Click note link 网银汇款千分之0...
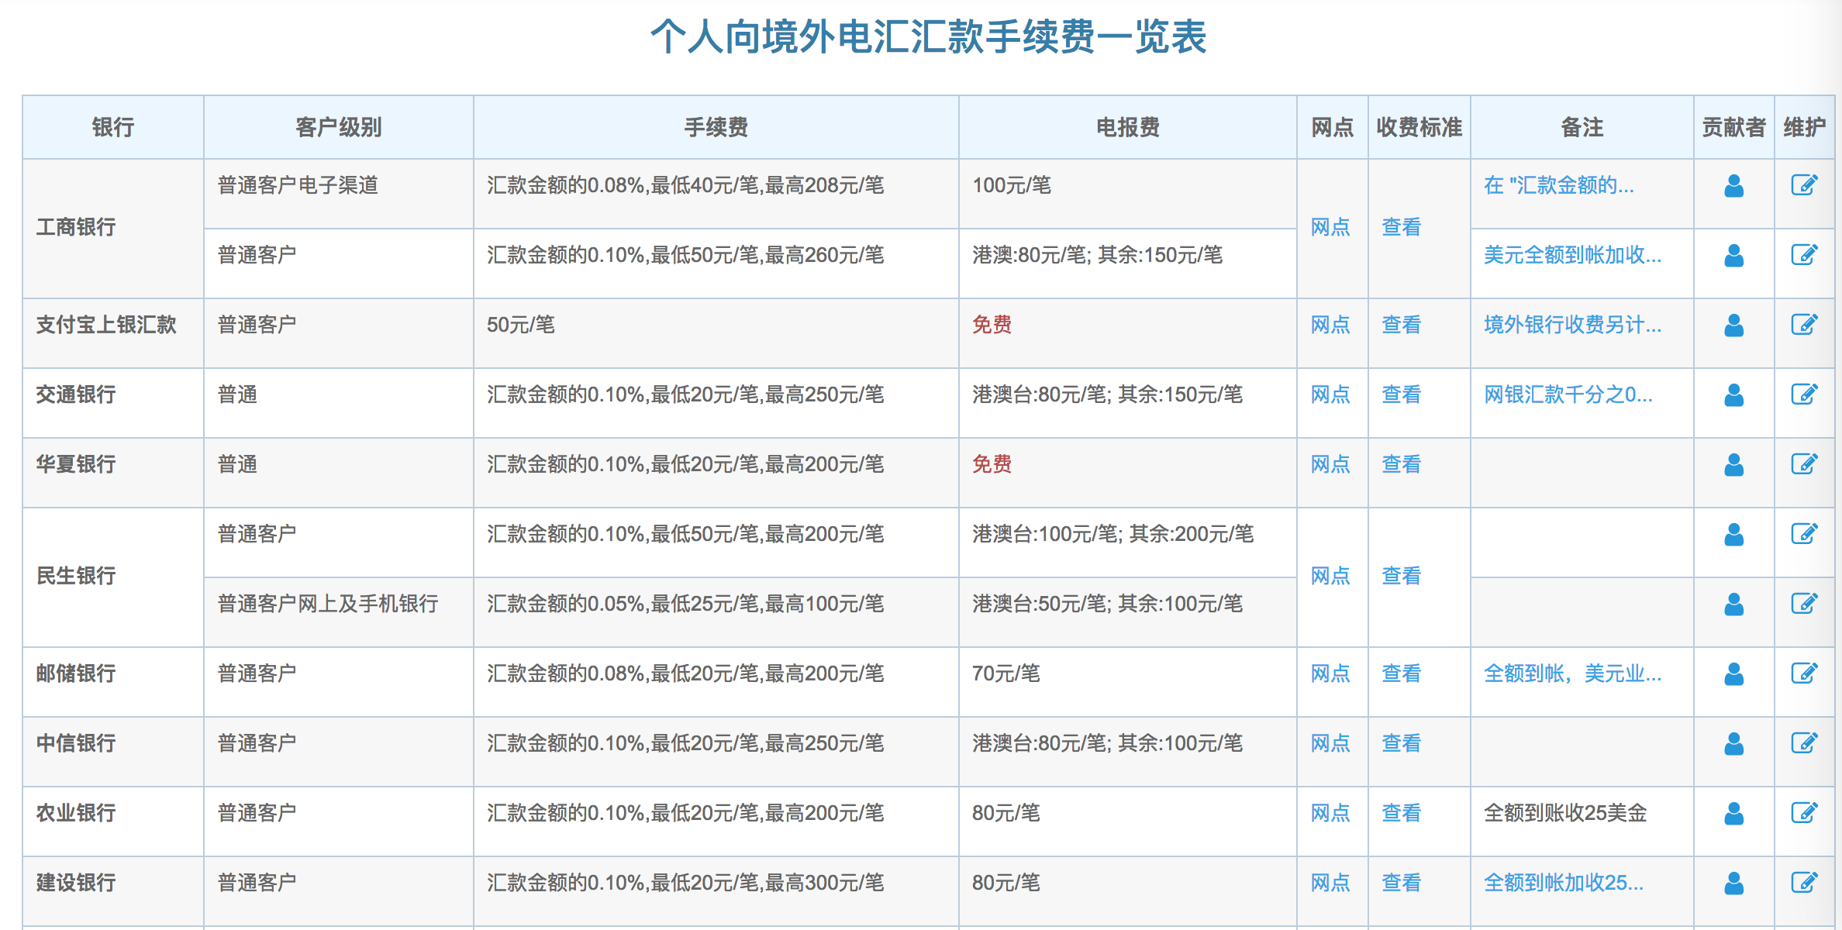Image resolution: width=1842 pixels, height=930 pixels. [1568, 394]
